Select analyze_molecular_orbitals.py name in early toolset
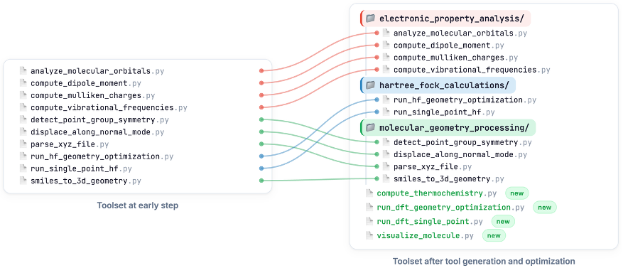The image size is (623, 268). (97, 71)
